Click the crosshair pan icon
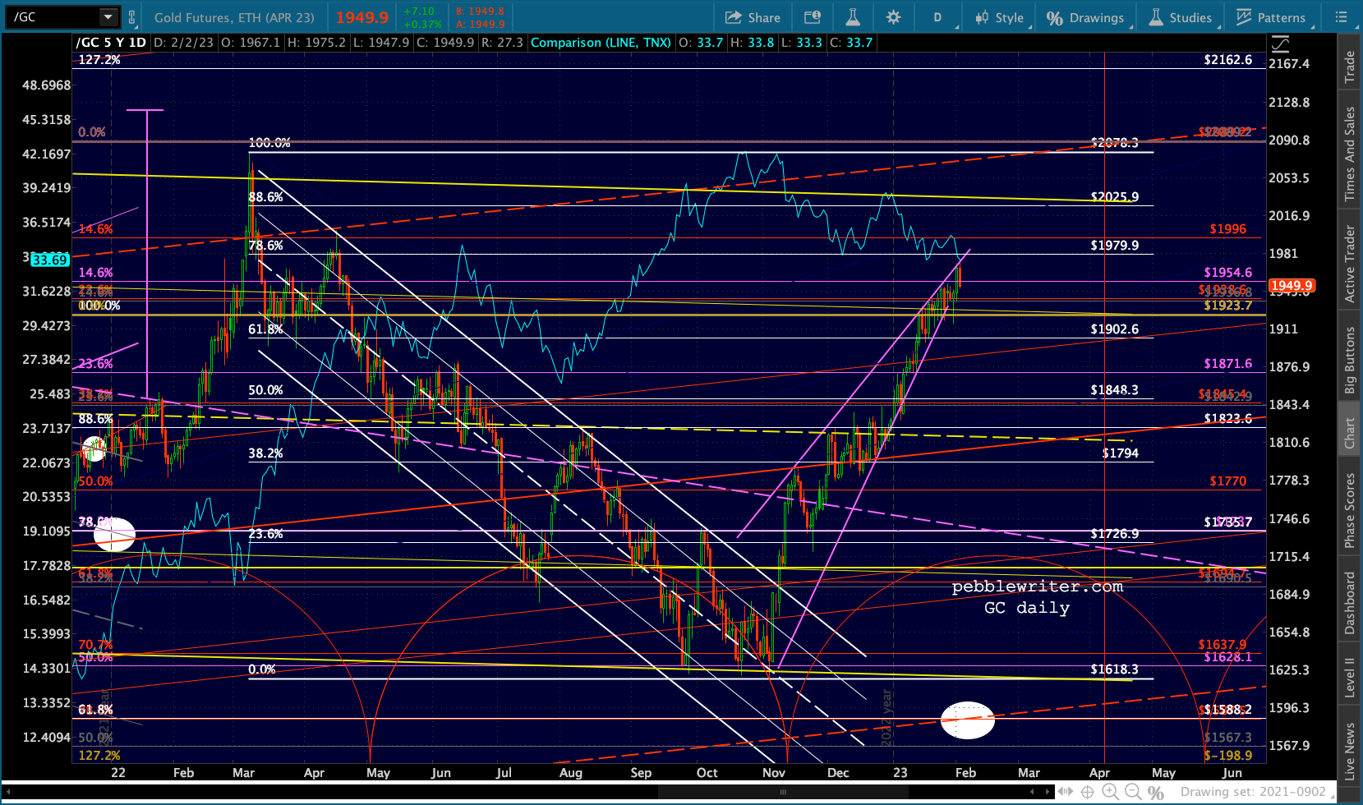 coord(1088,792)
